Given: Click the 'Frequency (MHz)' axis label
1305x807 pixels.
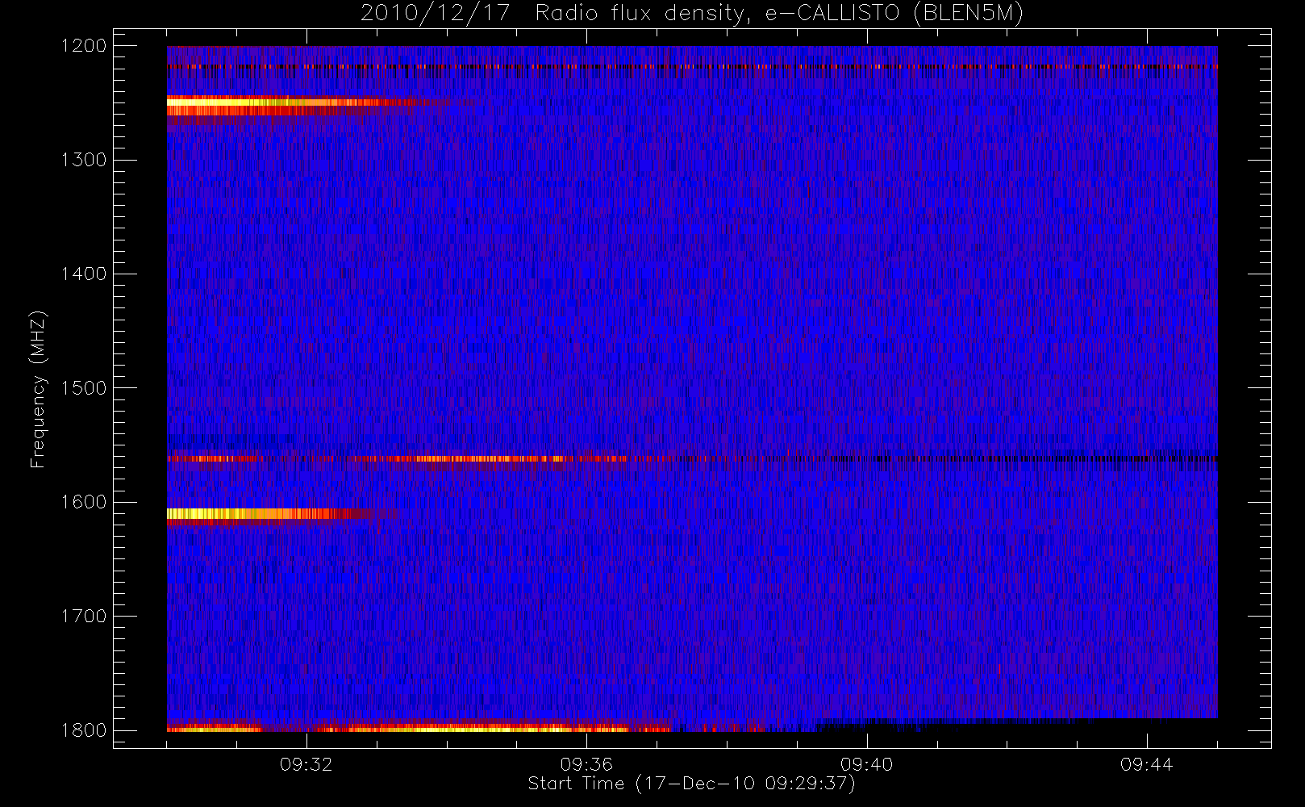Looking at the screenshot, I should tap(37, 389).
